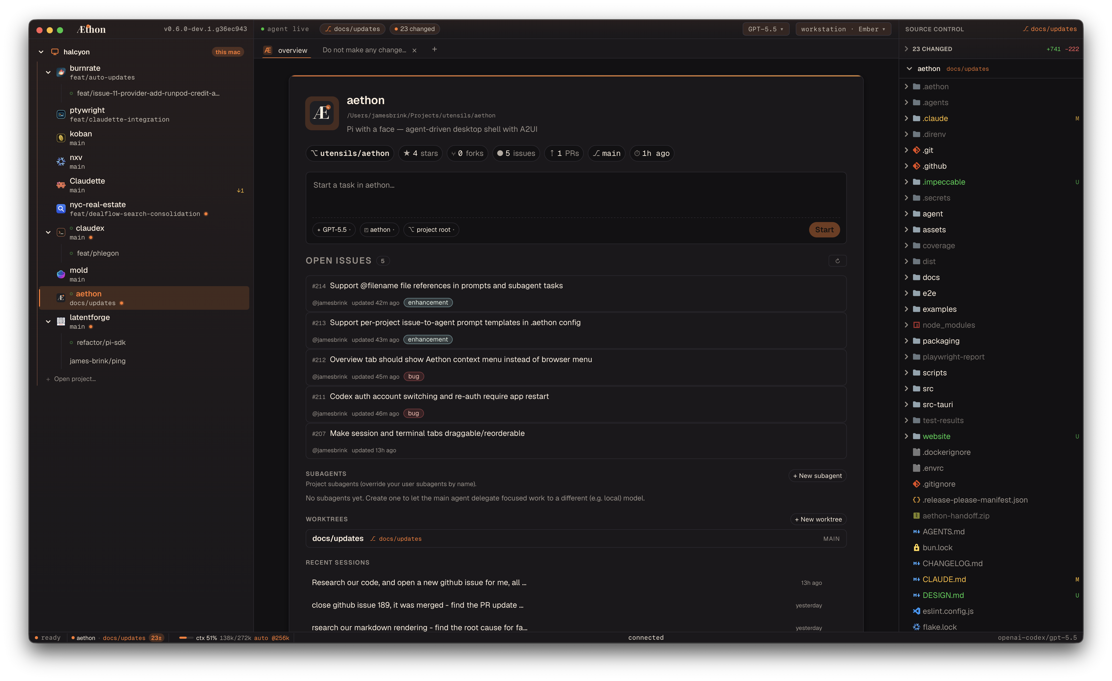Click the enhancement label on issue #213

[428, 339]
